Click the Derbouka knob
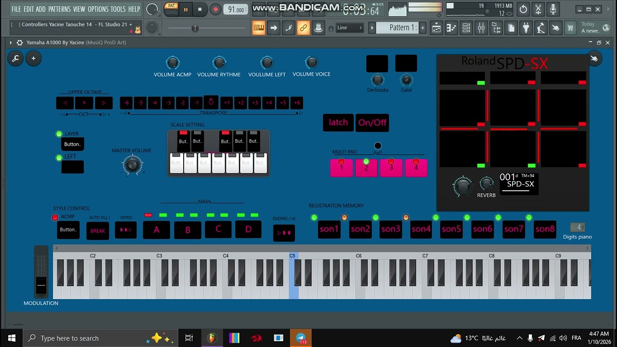 tap(377, 80)
